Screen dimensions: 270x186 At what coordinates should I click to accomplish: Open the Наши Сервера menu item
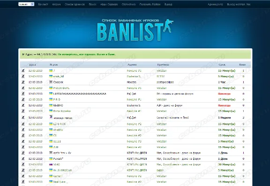109,5
